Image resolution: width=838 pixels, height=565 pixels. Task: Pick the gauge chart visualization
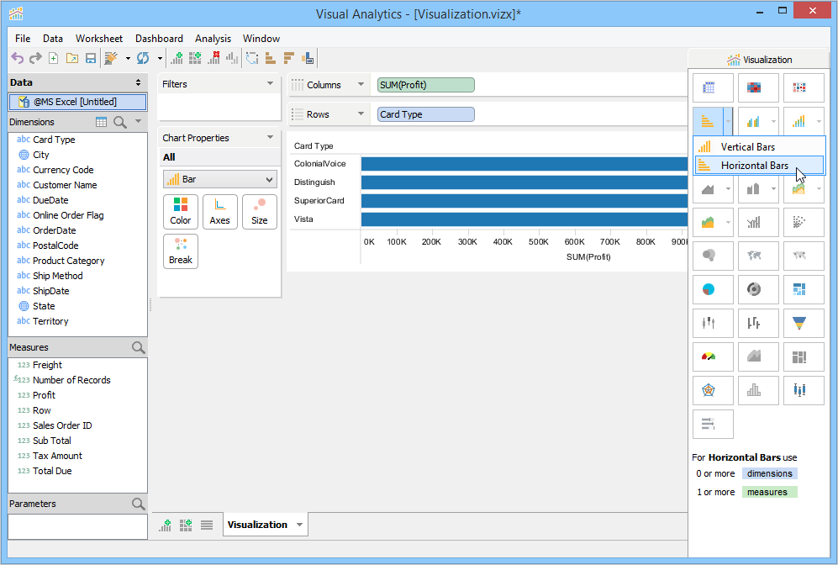(709, 356)
